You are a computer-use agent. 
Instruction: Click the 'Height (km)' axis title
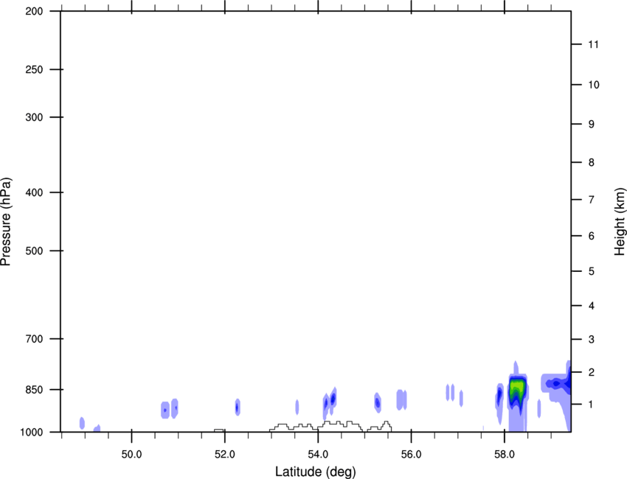pyautogui.click(x=620, y=222)
